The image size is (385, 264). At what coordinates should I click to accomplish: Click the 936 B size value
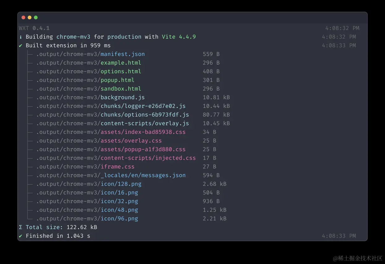(x=211, y=201)
